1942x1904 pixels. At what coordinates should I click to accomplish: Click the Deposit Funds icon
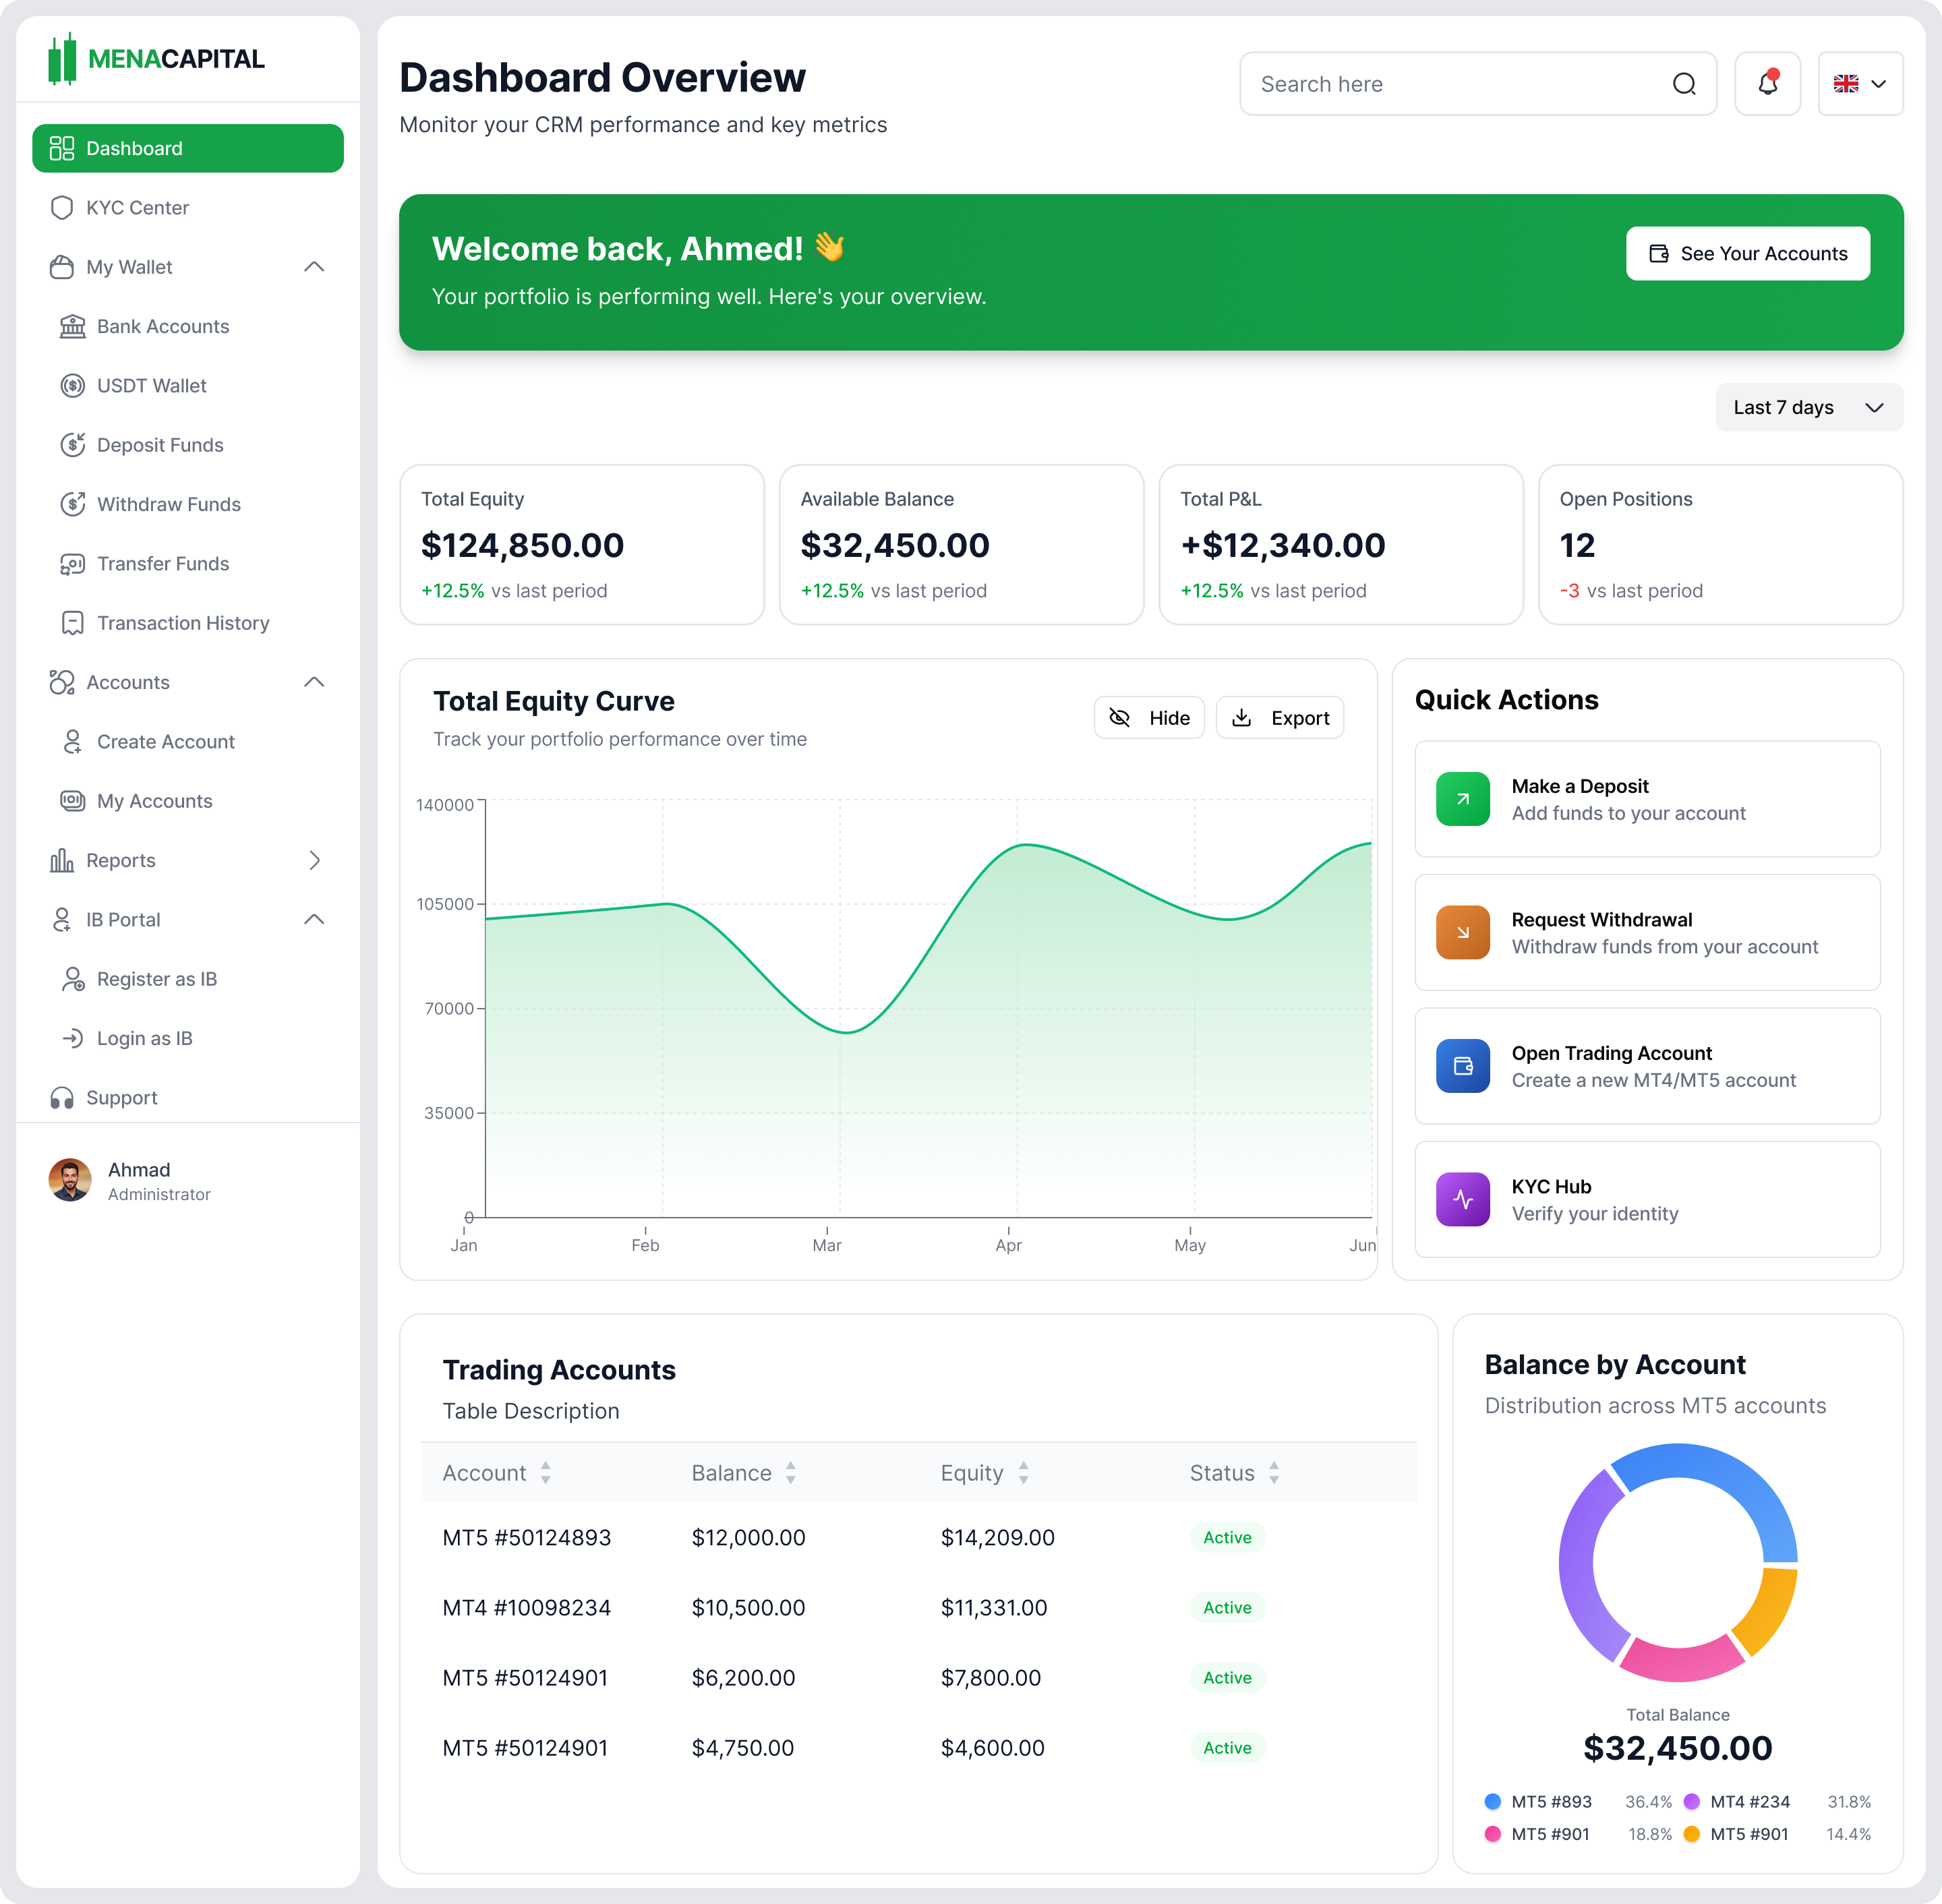(73, 444)
